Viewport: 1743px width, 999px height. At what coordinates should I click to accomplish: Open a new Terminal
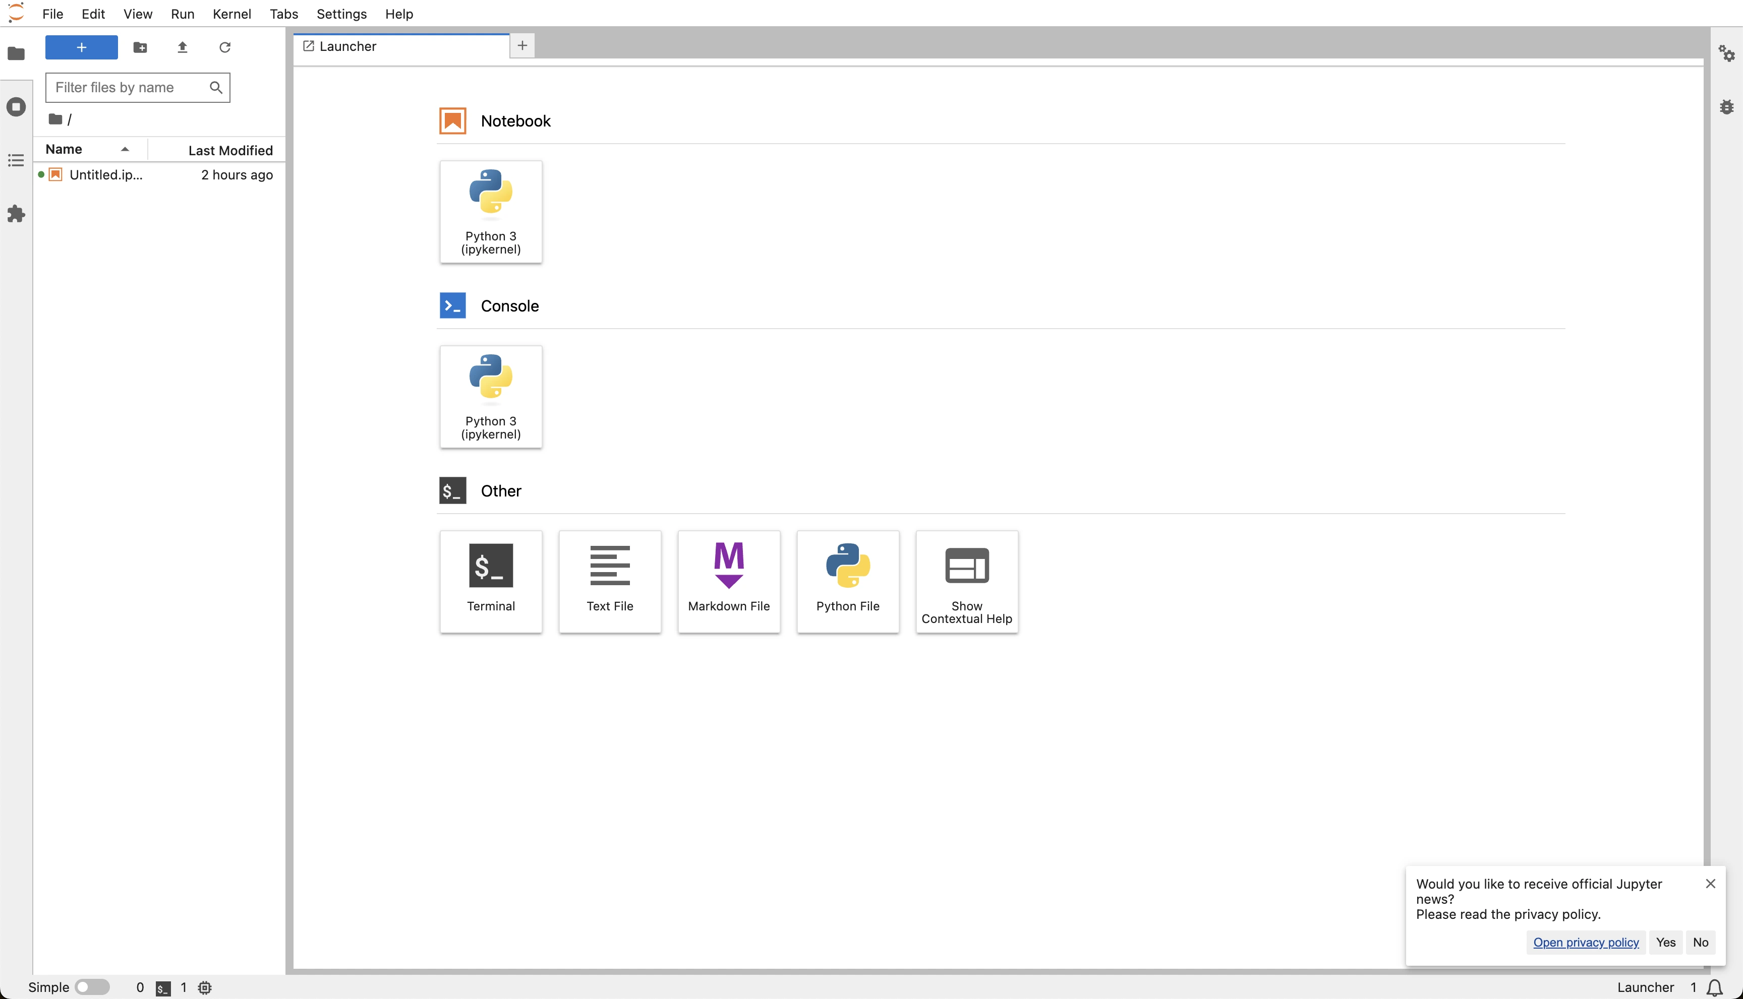pyautogui.click(x=491, y=582)
